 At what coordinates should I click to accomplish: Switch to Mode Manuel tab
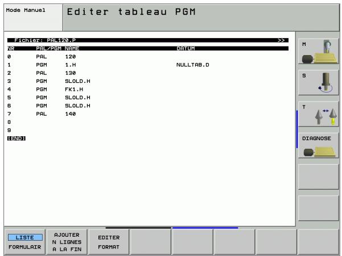[33, 18]
